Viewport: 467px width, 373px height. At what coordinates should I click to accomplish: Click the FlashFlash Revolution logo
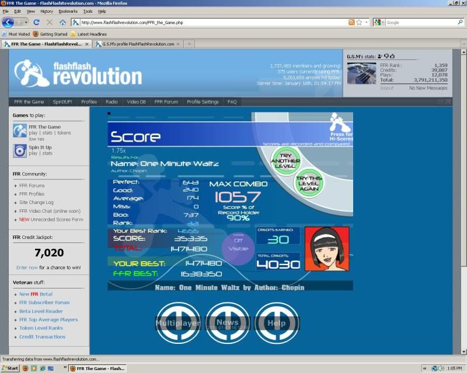coord(78,73)
